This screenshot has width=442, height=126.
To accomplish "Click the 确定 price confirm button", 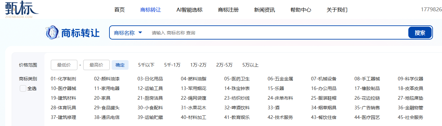I will click(120, 65).
